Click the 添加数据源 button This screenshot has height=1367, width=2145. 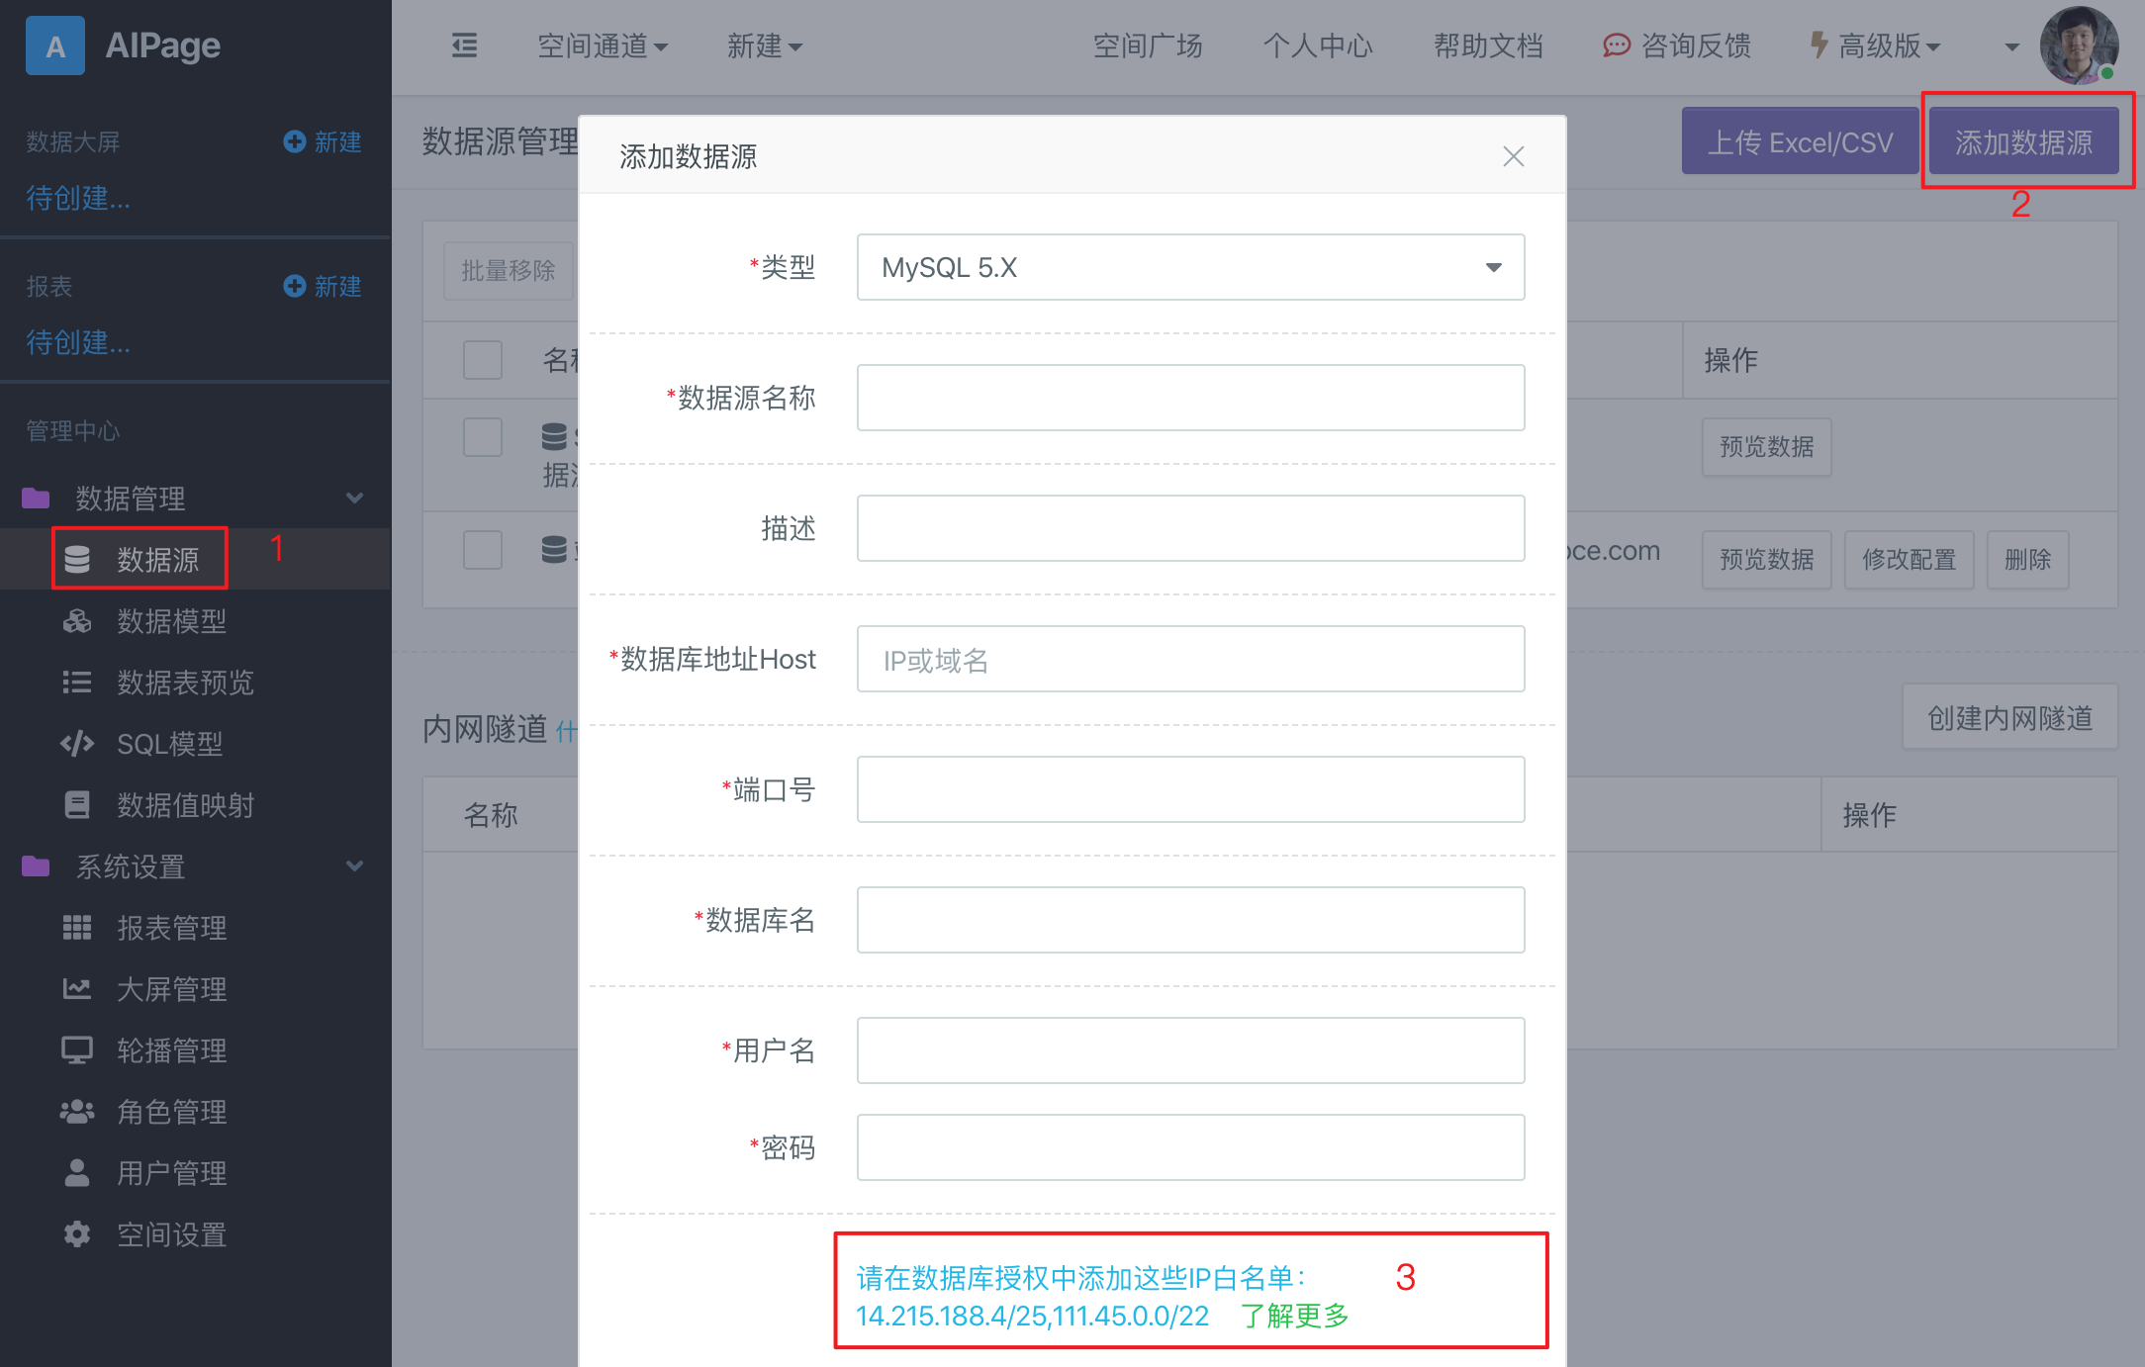2023,141
